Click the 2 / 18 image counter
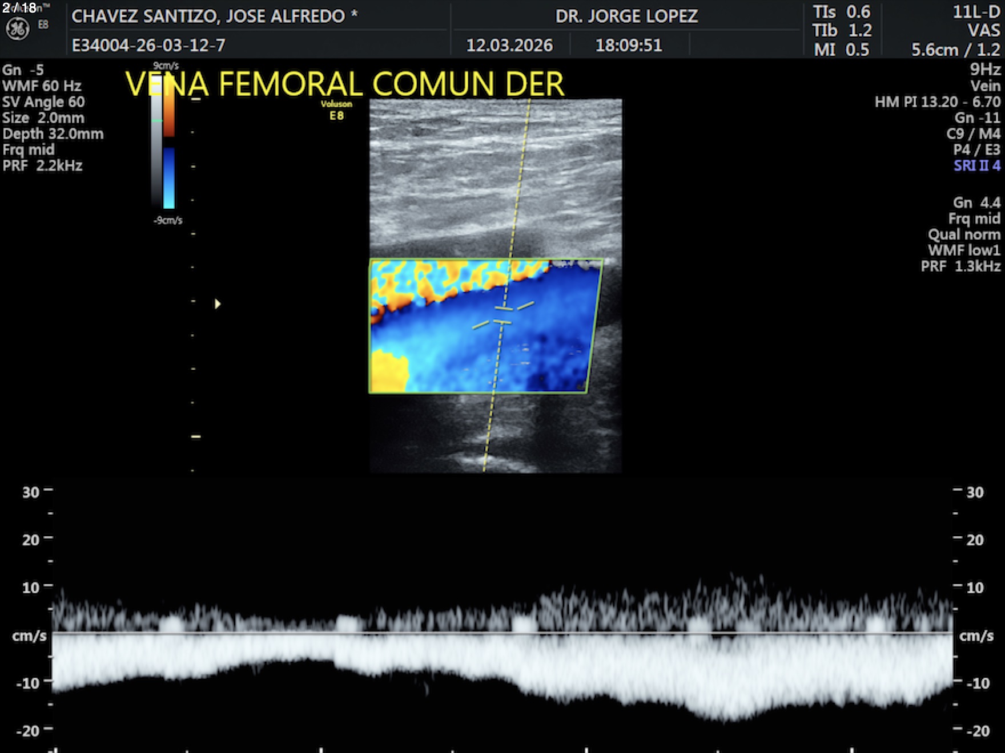Viewport: 1005px width, 753px height. coord(19,8)
